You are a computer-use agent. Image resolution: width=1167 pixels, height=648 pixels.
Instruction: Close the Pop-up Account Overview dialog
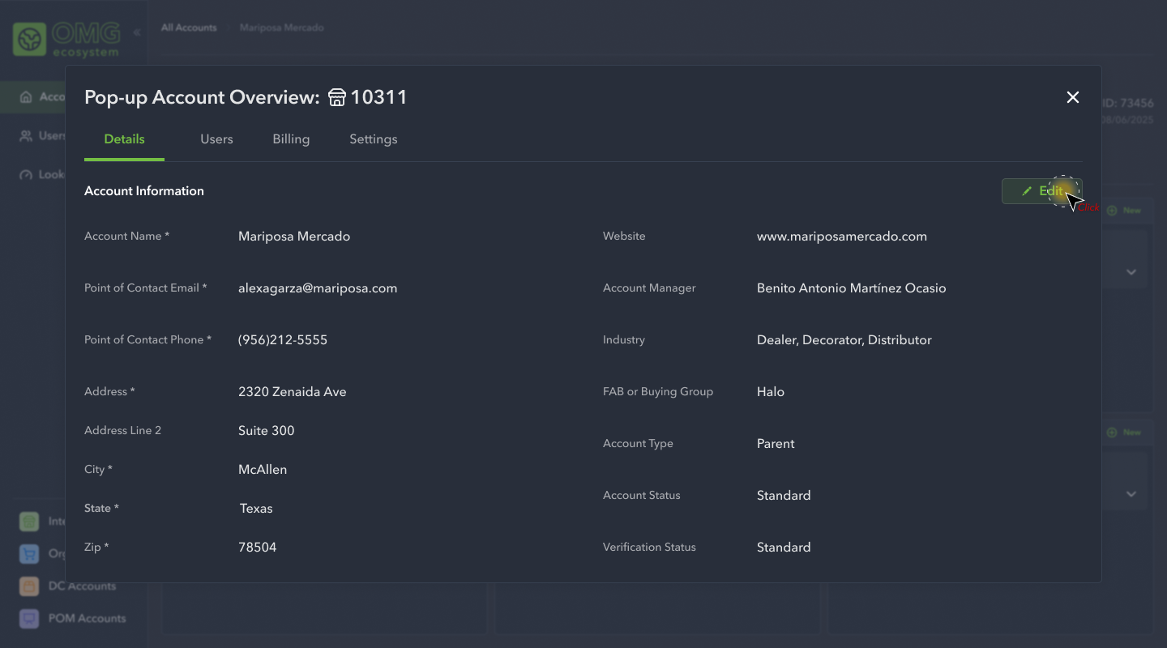[x=1073, y=97]
